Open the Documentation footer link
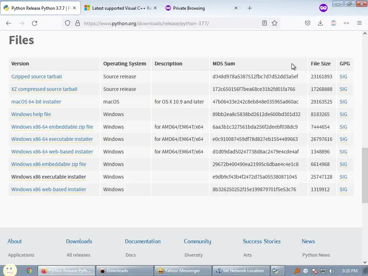The width and height of the screenshot is (368, 276). tap(143, 241)
